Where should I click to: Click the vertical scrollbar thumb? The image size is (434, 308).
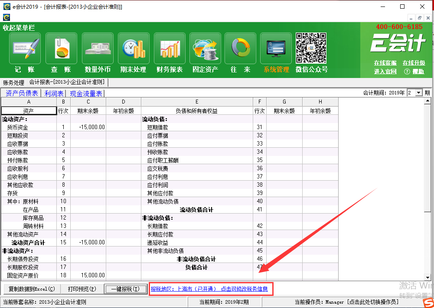pyautogui.click(x=427, y=158)
